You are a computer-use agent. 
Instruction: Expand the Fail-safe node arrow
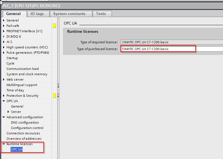(4, 26)
